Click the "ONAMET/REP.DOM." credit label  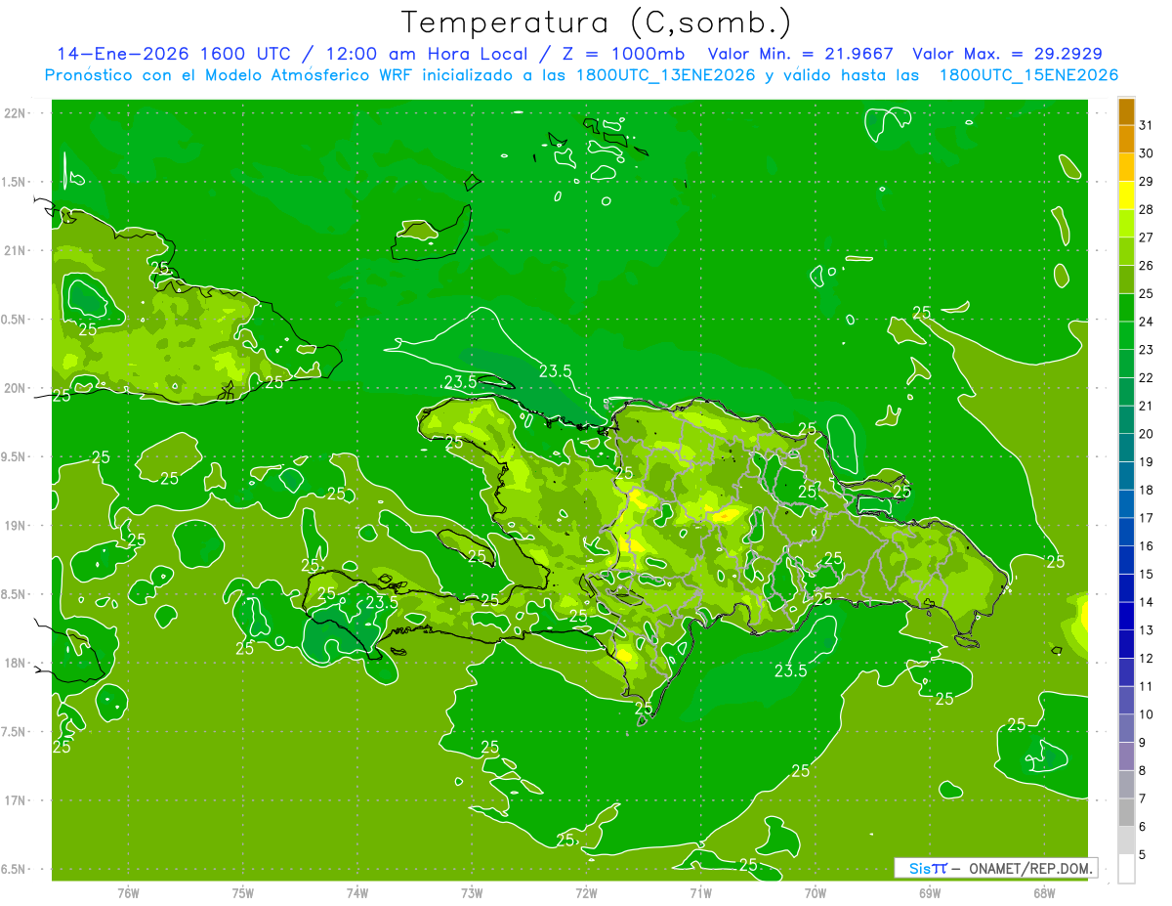pos(1031,868)
